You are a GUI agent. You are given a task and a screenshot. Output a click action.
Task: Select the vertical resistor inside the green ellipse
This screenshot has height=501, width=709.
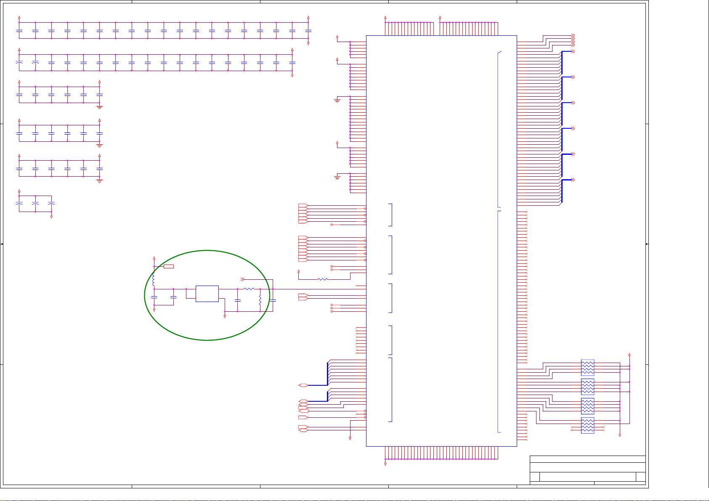260,300
